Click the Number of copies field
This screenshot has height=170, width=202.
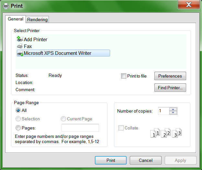163,111
